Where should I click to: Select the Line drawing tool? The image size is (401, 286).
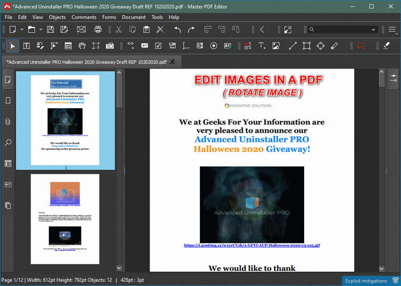pos(293,46)
